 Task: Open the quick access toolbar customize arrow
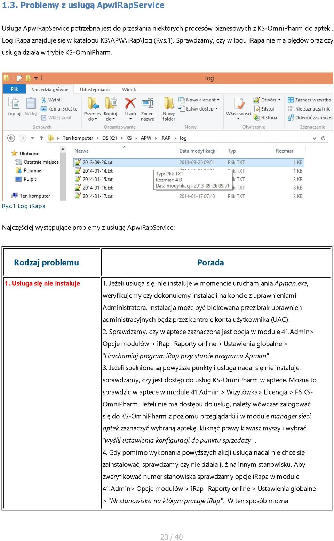(x=36, y=78)
